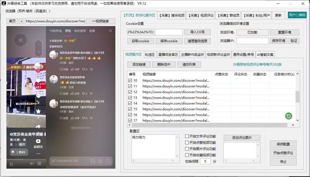The image size is (310, 177).
Task: Close the video with the round X button
Action: click(20, 40)
